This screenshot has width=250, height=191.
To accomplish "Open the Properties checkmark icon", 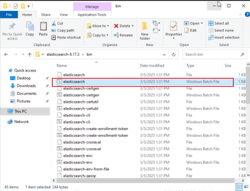I will pos(174,26).
